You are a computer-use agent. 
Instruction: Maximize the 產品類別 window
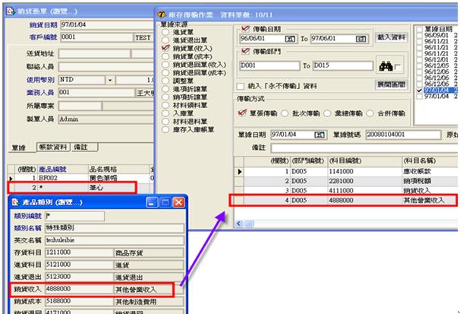pos(165,202)
